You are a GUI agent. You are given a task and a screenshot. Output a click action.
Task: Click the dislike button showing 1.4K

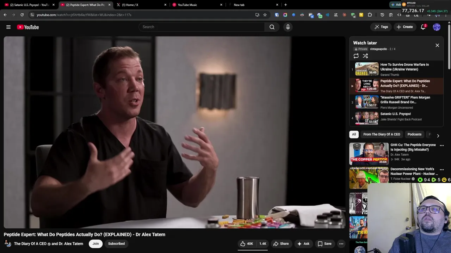[x=262, y=244]
